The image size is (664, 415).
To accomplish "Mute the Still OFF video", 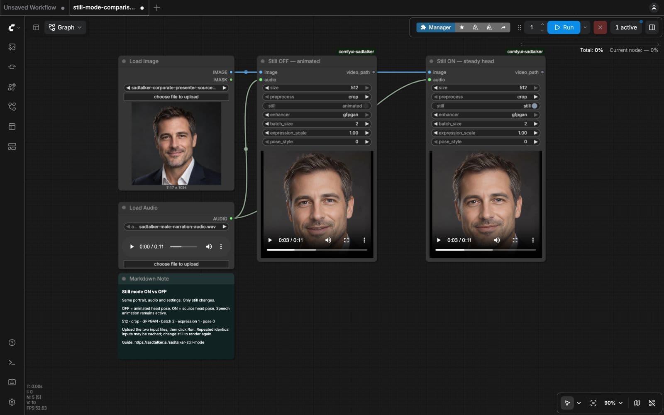I will point(328,240).
